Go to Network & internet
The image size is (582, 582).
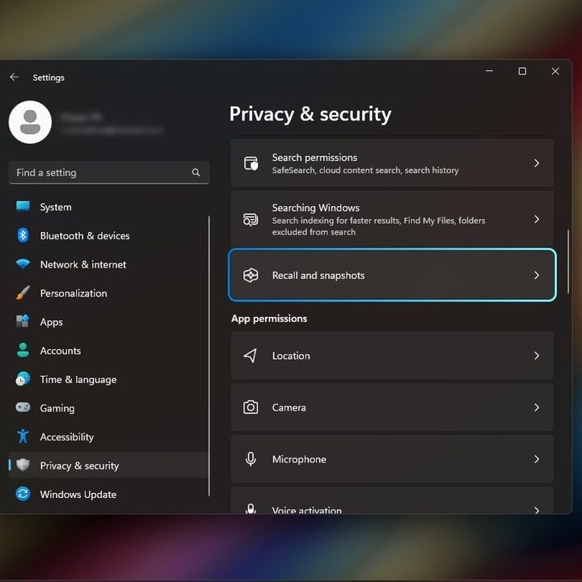click(108, 264)
